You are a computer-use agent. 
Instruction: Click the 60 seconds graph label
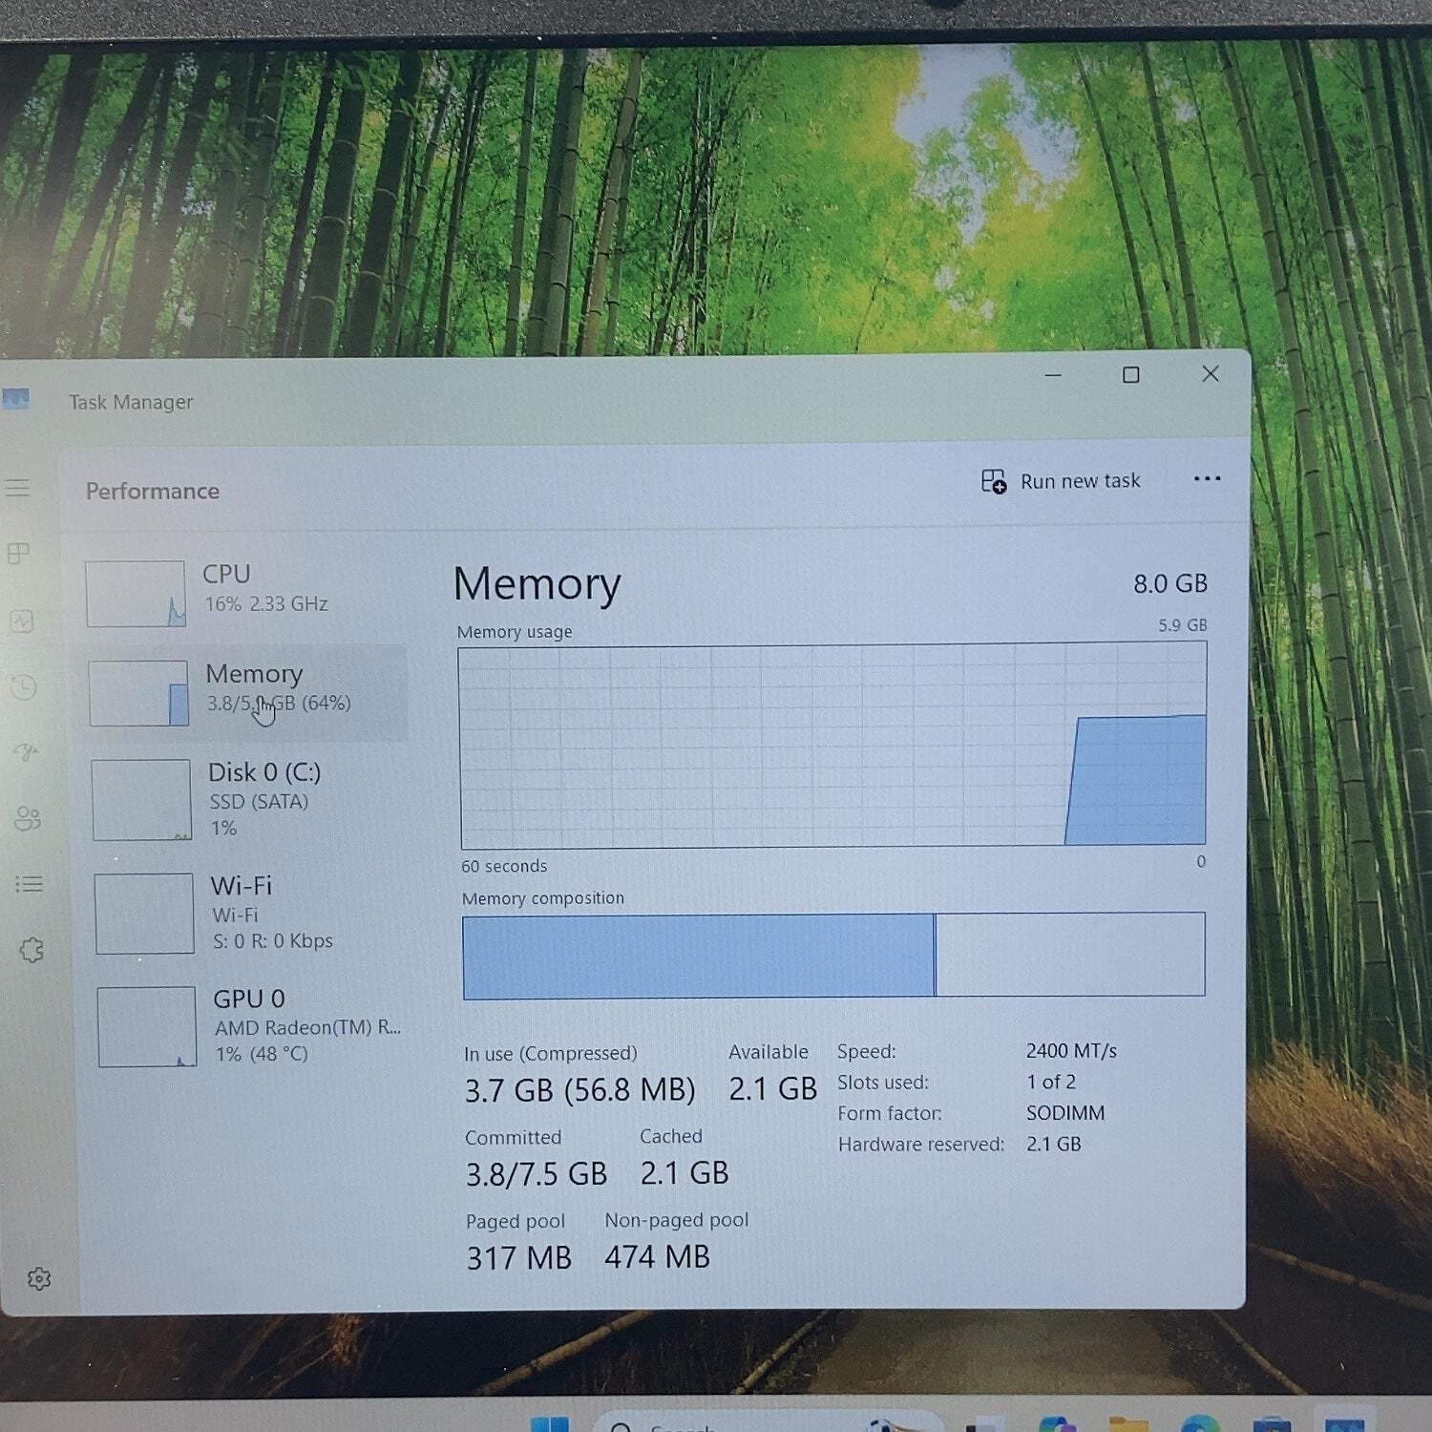tap(504, 866)
